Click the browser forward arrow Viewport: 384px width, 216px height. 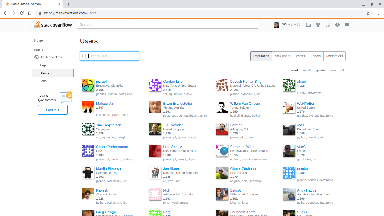pos(13,13)
